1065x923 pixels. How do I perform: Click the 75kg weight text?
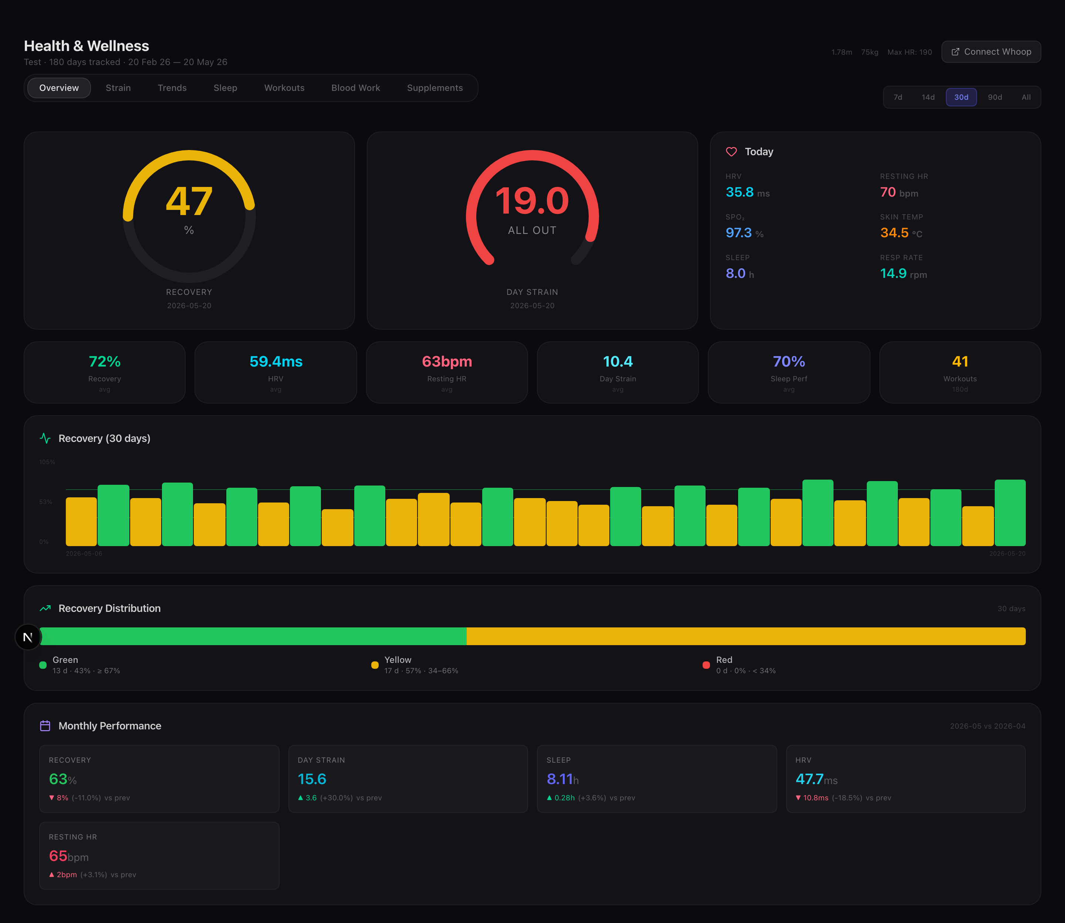tap(870, 52)
